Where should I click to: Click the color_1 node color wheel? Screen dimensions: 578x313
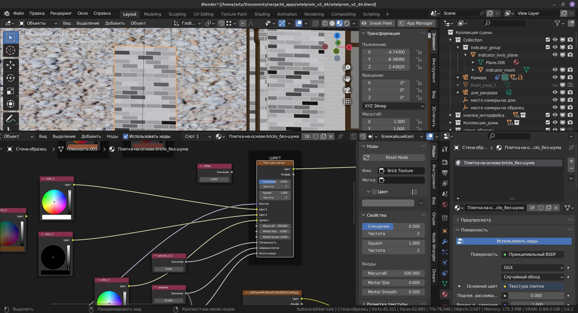coord(54,202)
